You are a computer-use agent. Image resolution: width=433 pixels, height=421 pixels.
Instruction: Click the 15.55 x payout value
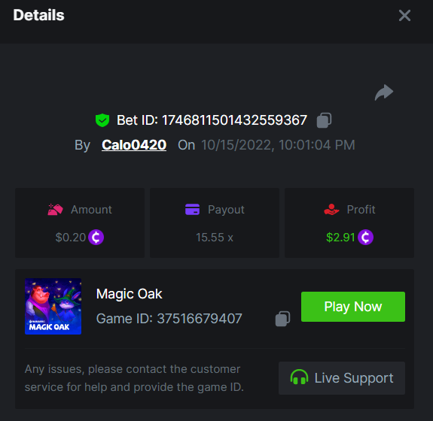[x=215, y=238]
